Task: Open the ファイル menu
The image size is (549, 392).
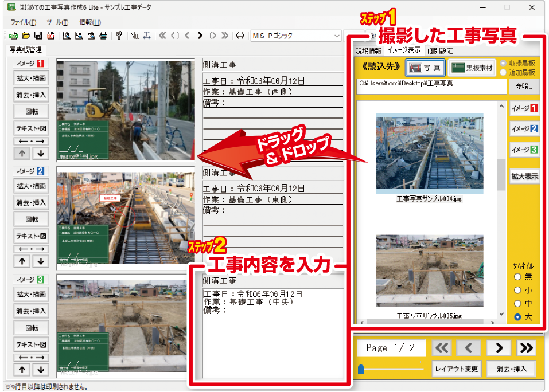Action: (23, 22)
